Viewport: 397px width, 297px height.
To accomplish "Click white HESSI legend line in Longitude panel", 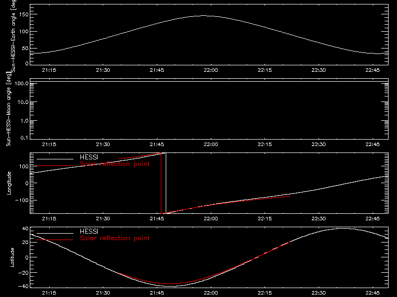I will [55, 159].
